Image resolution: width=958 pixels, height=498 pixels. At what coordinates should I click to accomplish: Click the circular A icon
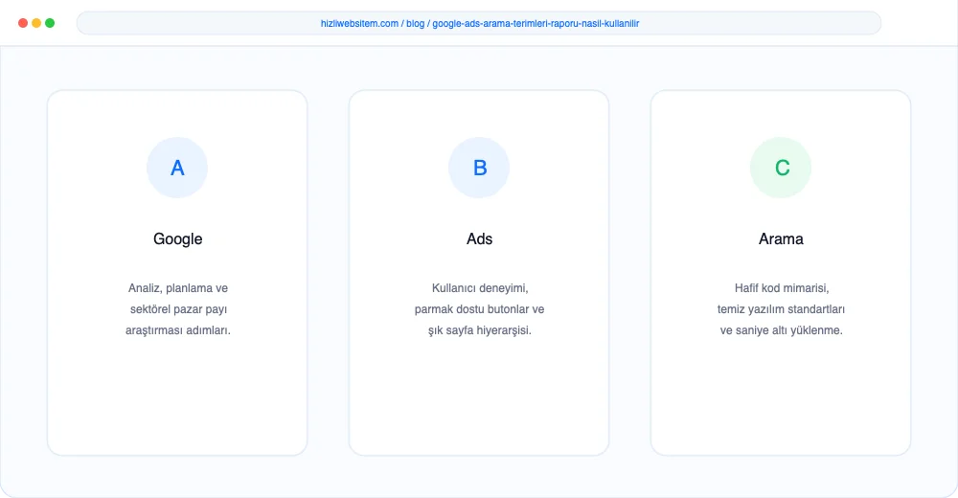177,168
